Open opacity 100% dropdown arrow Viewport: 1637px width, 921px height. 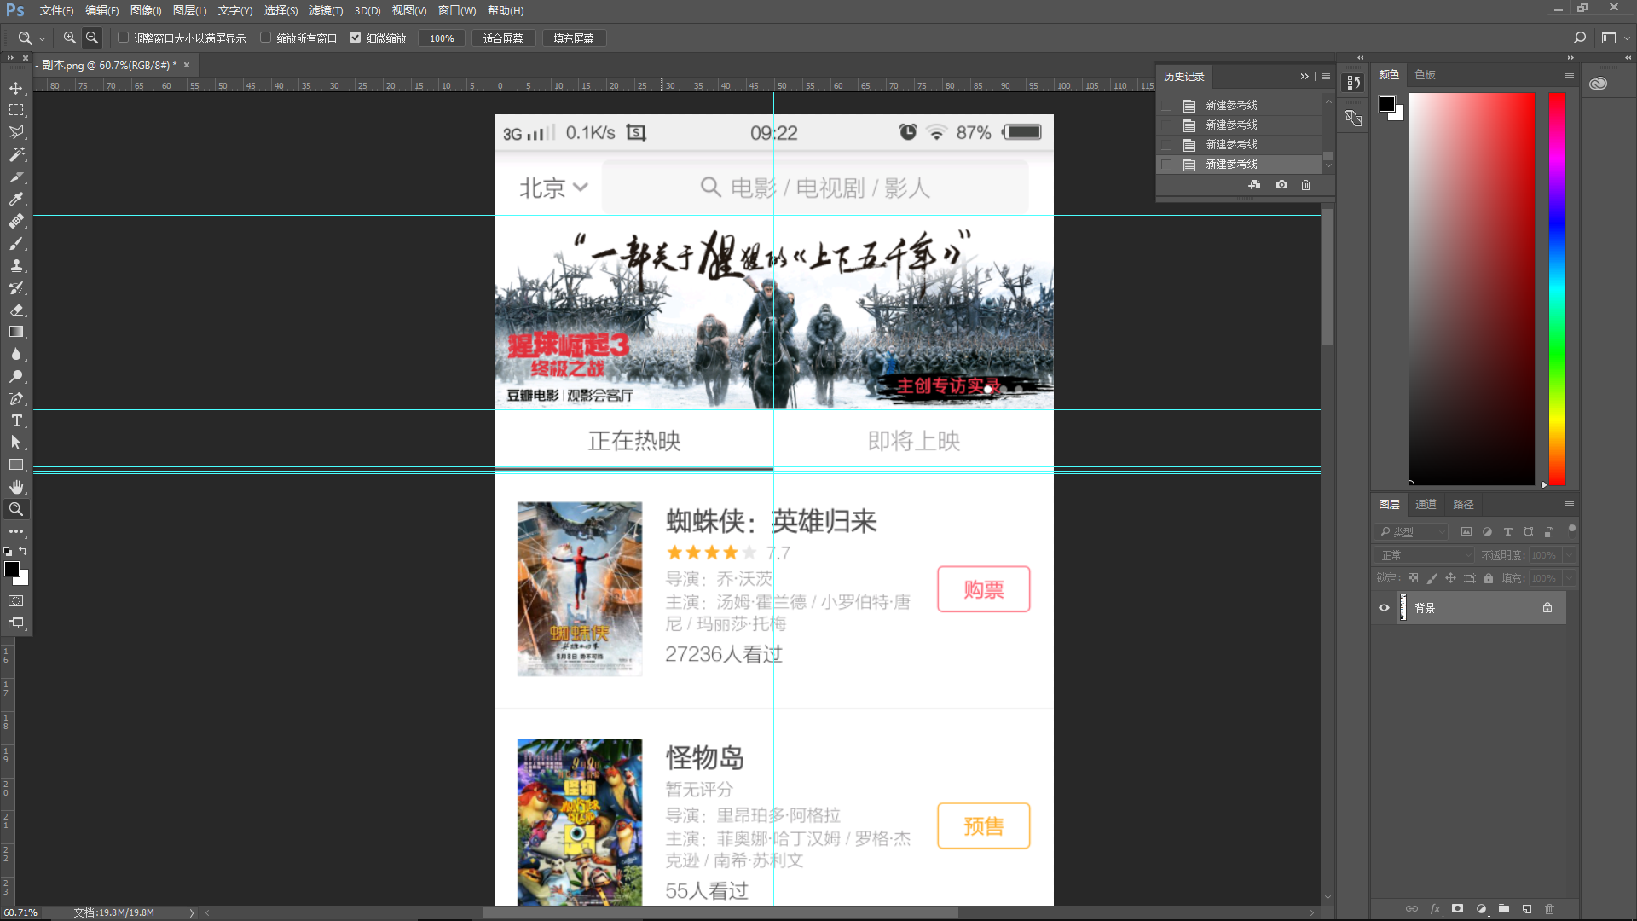pos(1569,555)
